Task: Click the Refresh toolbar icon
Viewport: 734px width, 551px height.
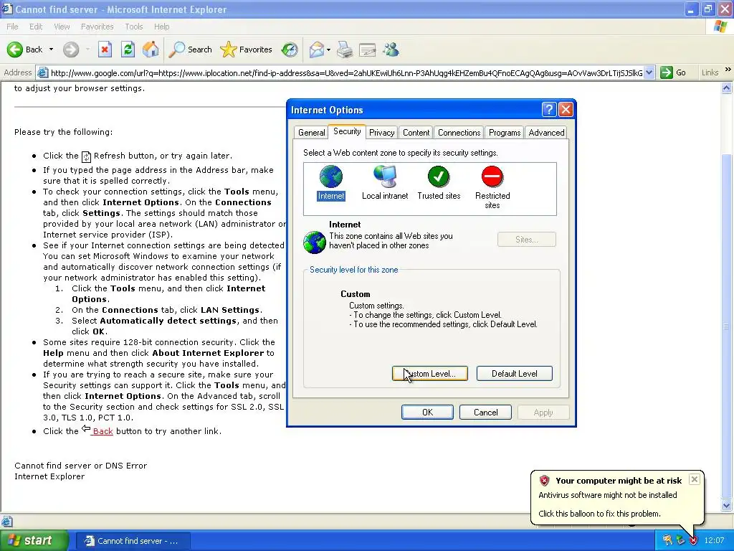Action: click(128, 50)
